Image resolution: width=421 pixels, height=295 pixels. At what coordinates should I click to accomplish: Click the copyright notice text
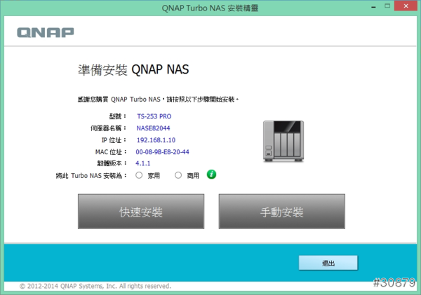point(95,286)
